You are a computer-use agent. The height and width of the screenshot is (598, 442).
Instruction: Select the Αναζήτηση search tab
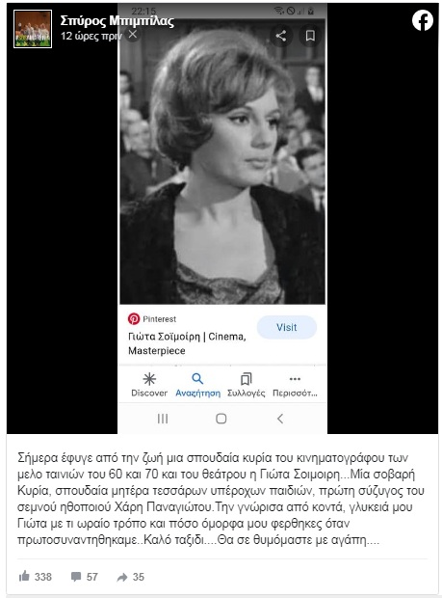197,385
